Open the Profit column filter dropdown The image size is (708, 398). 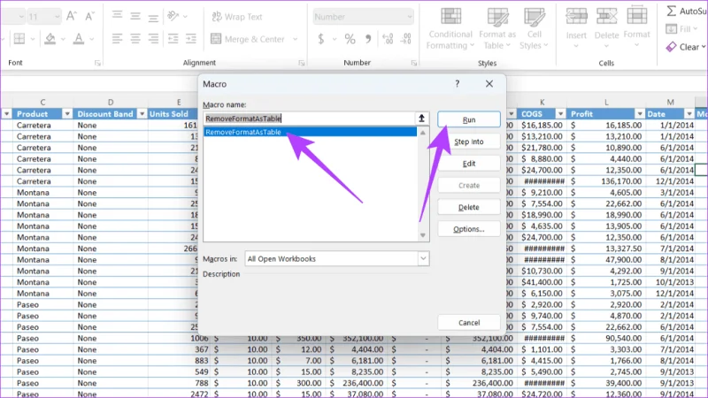tap(639, 114)
